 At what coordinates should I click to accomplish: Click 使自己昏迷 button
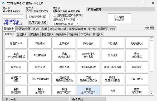click(137, 79)
